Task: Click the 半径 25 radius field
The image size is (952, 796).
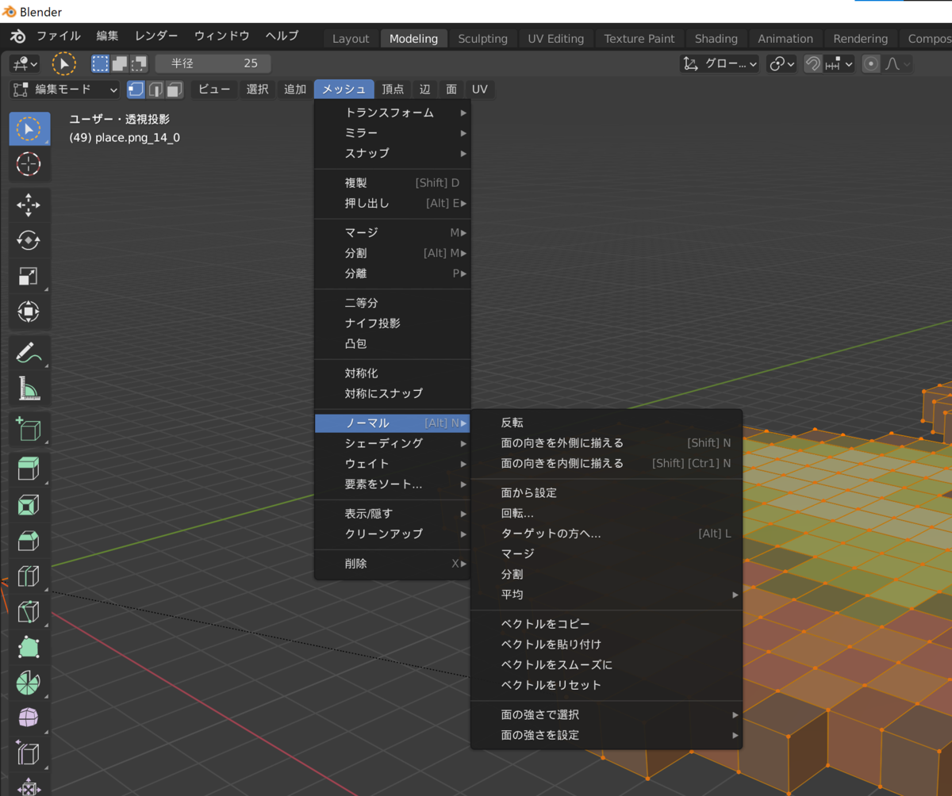Action: click(213, 63)
